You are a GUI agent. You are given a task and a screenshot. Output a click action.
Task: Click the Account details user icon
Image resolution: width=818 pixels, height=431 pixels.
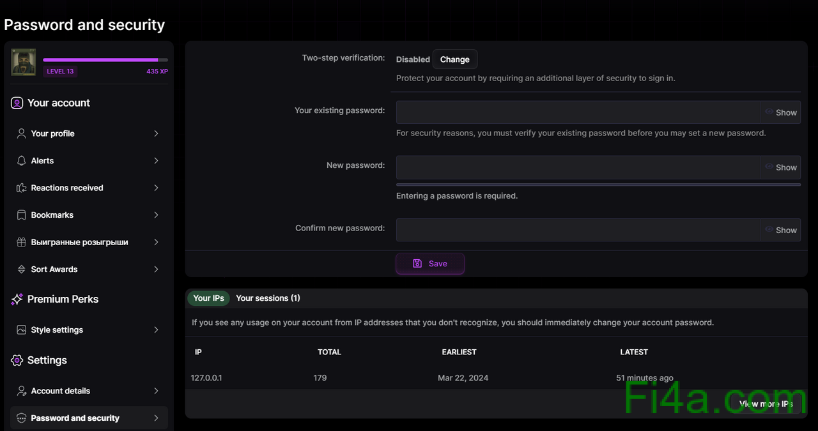21,391
